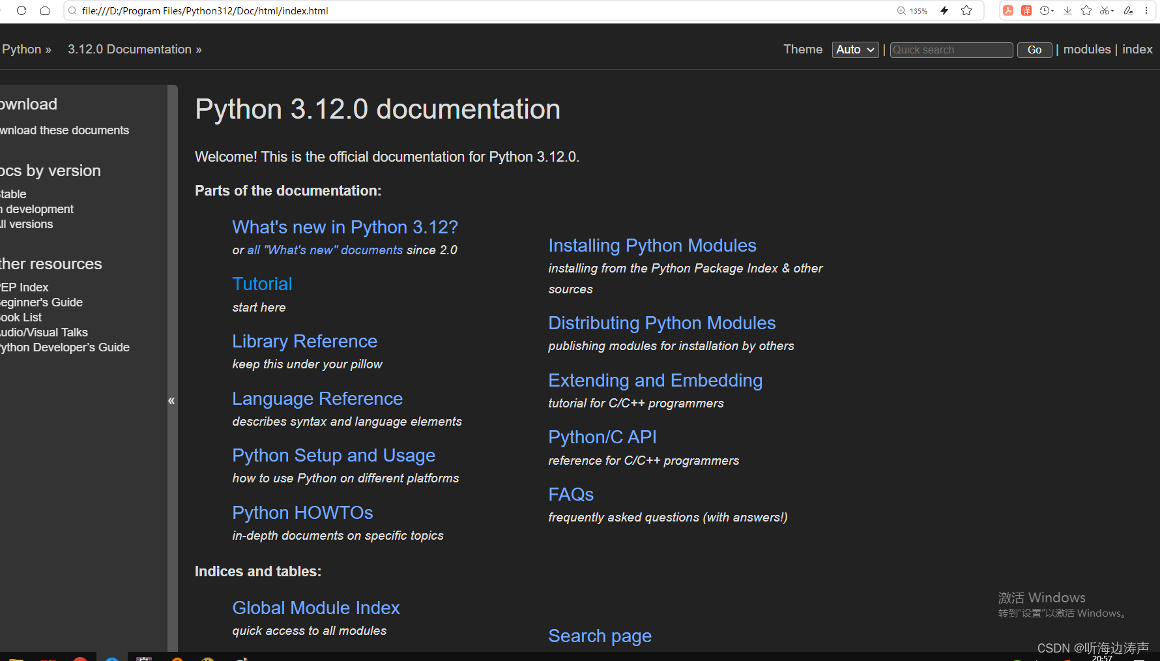Open the FAQs link
The width and height of the screenshot is (1160, 661).
[571, 495]
